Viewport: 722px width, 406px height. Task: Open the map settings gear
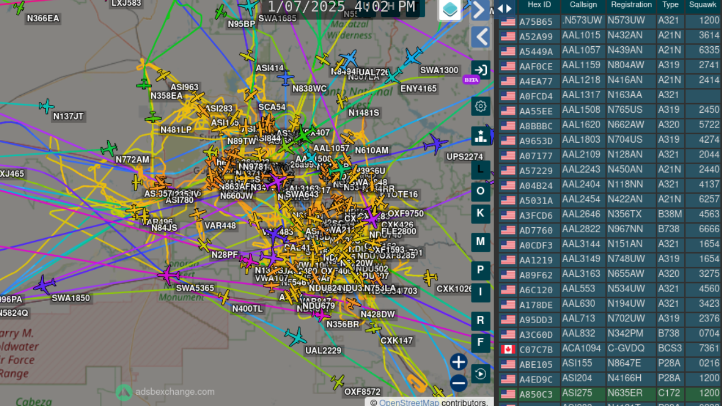point(481,106)
